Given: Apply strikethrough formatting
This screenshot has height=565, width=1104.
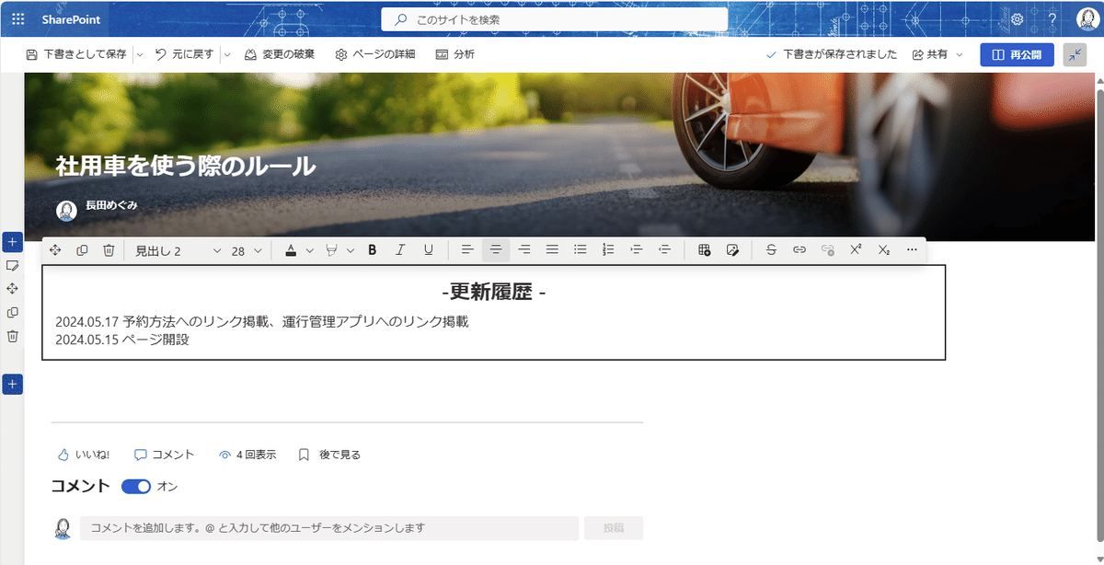Looking at the screenshot, I should click(771, 250).
